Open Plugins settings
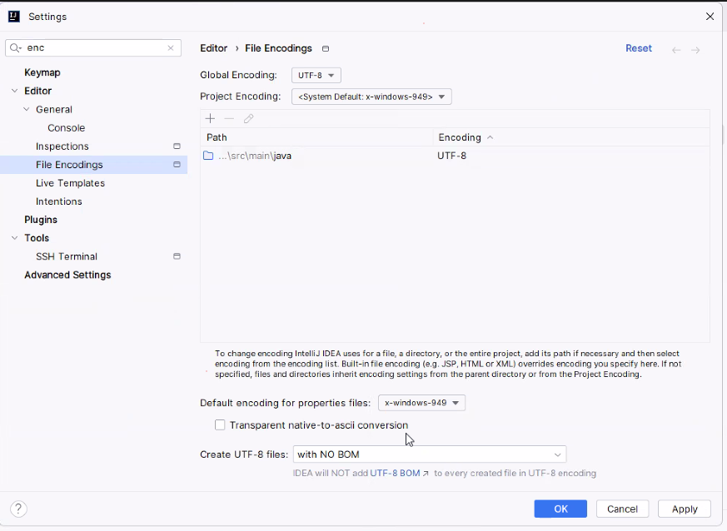 (x=41, y=220)
